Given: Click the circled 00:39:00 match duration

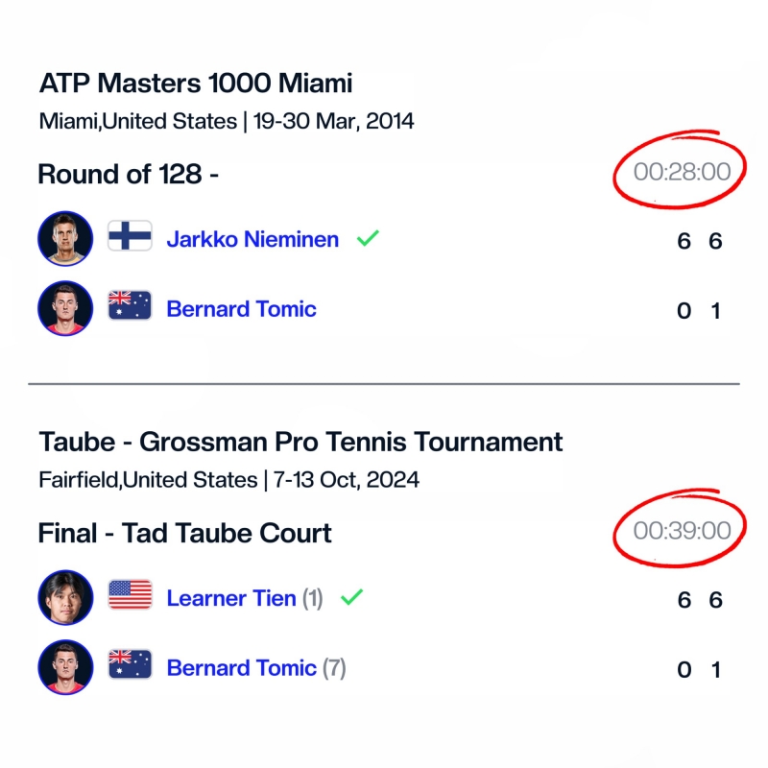Looking at the screenshot, I should tap(682, 530).
